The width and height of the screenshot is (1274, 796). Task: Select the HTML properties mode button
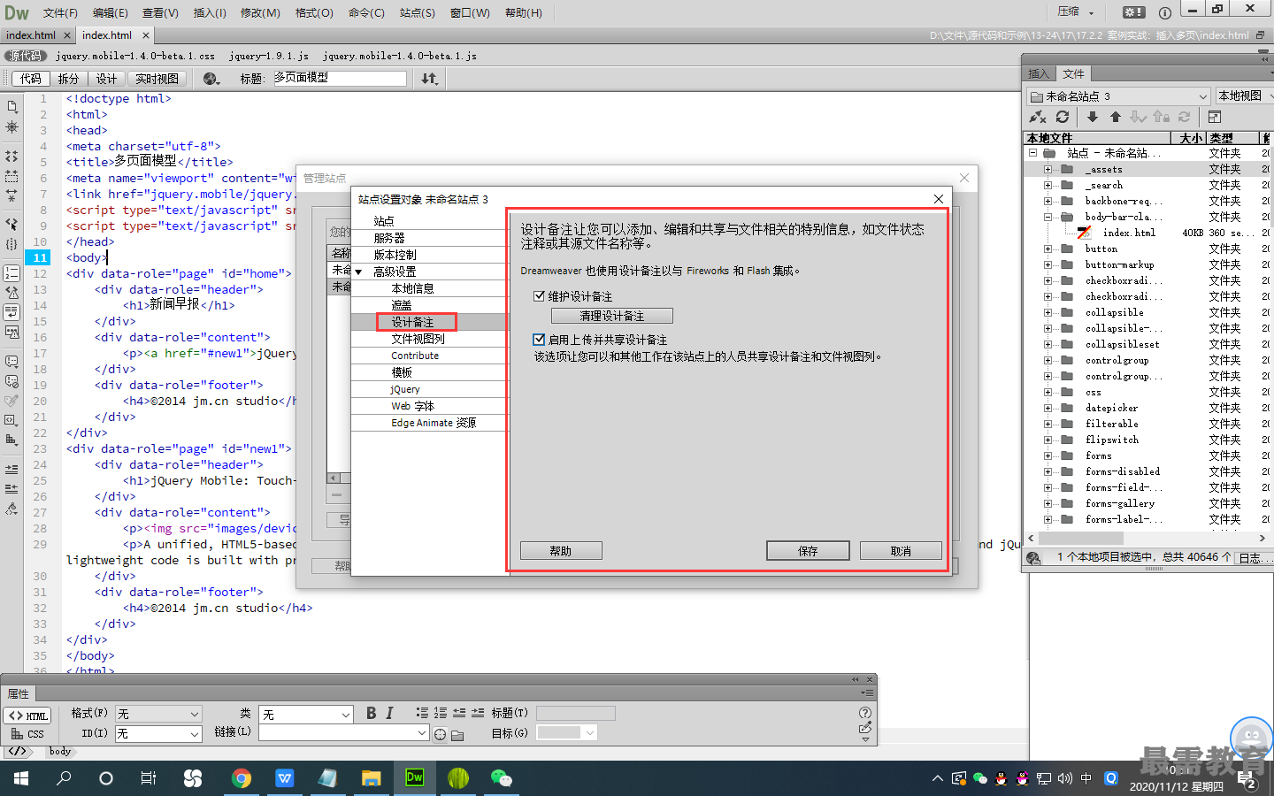27,716
